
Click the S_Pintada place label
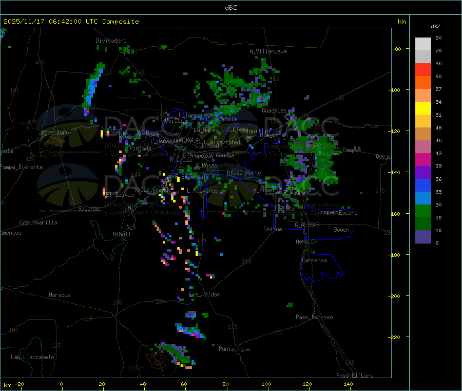tap(137, 148)
